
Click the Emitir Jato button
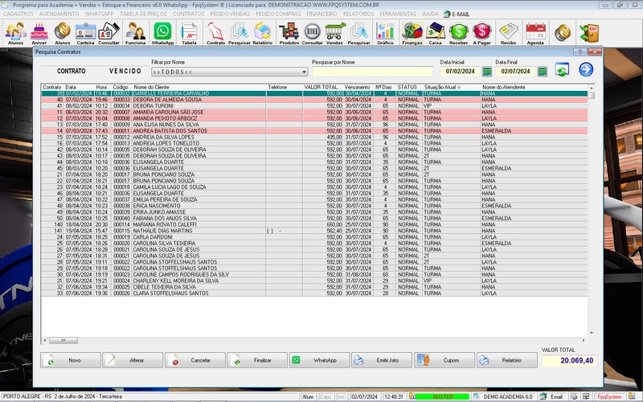[381, 360]
